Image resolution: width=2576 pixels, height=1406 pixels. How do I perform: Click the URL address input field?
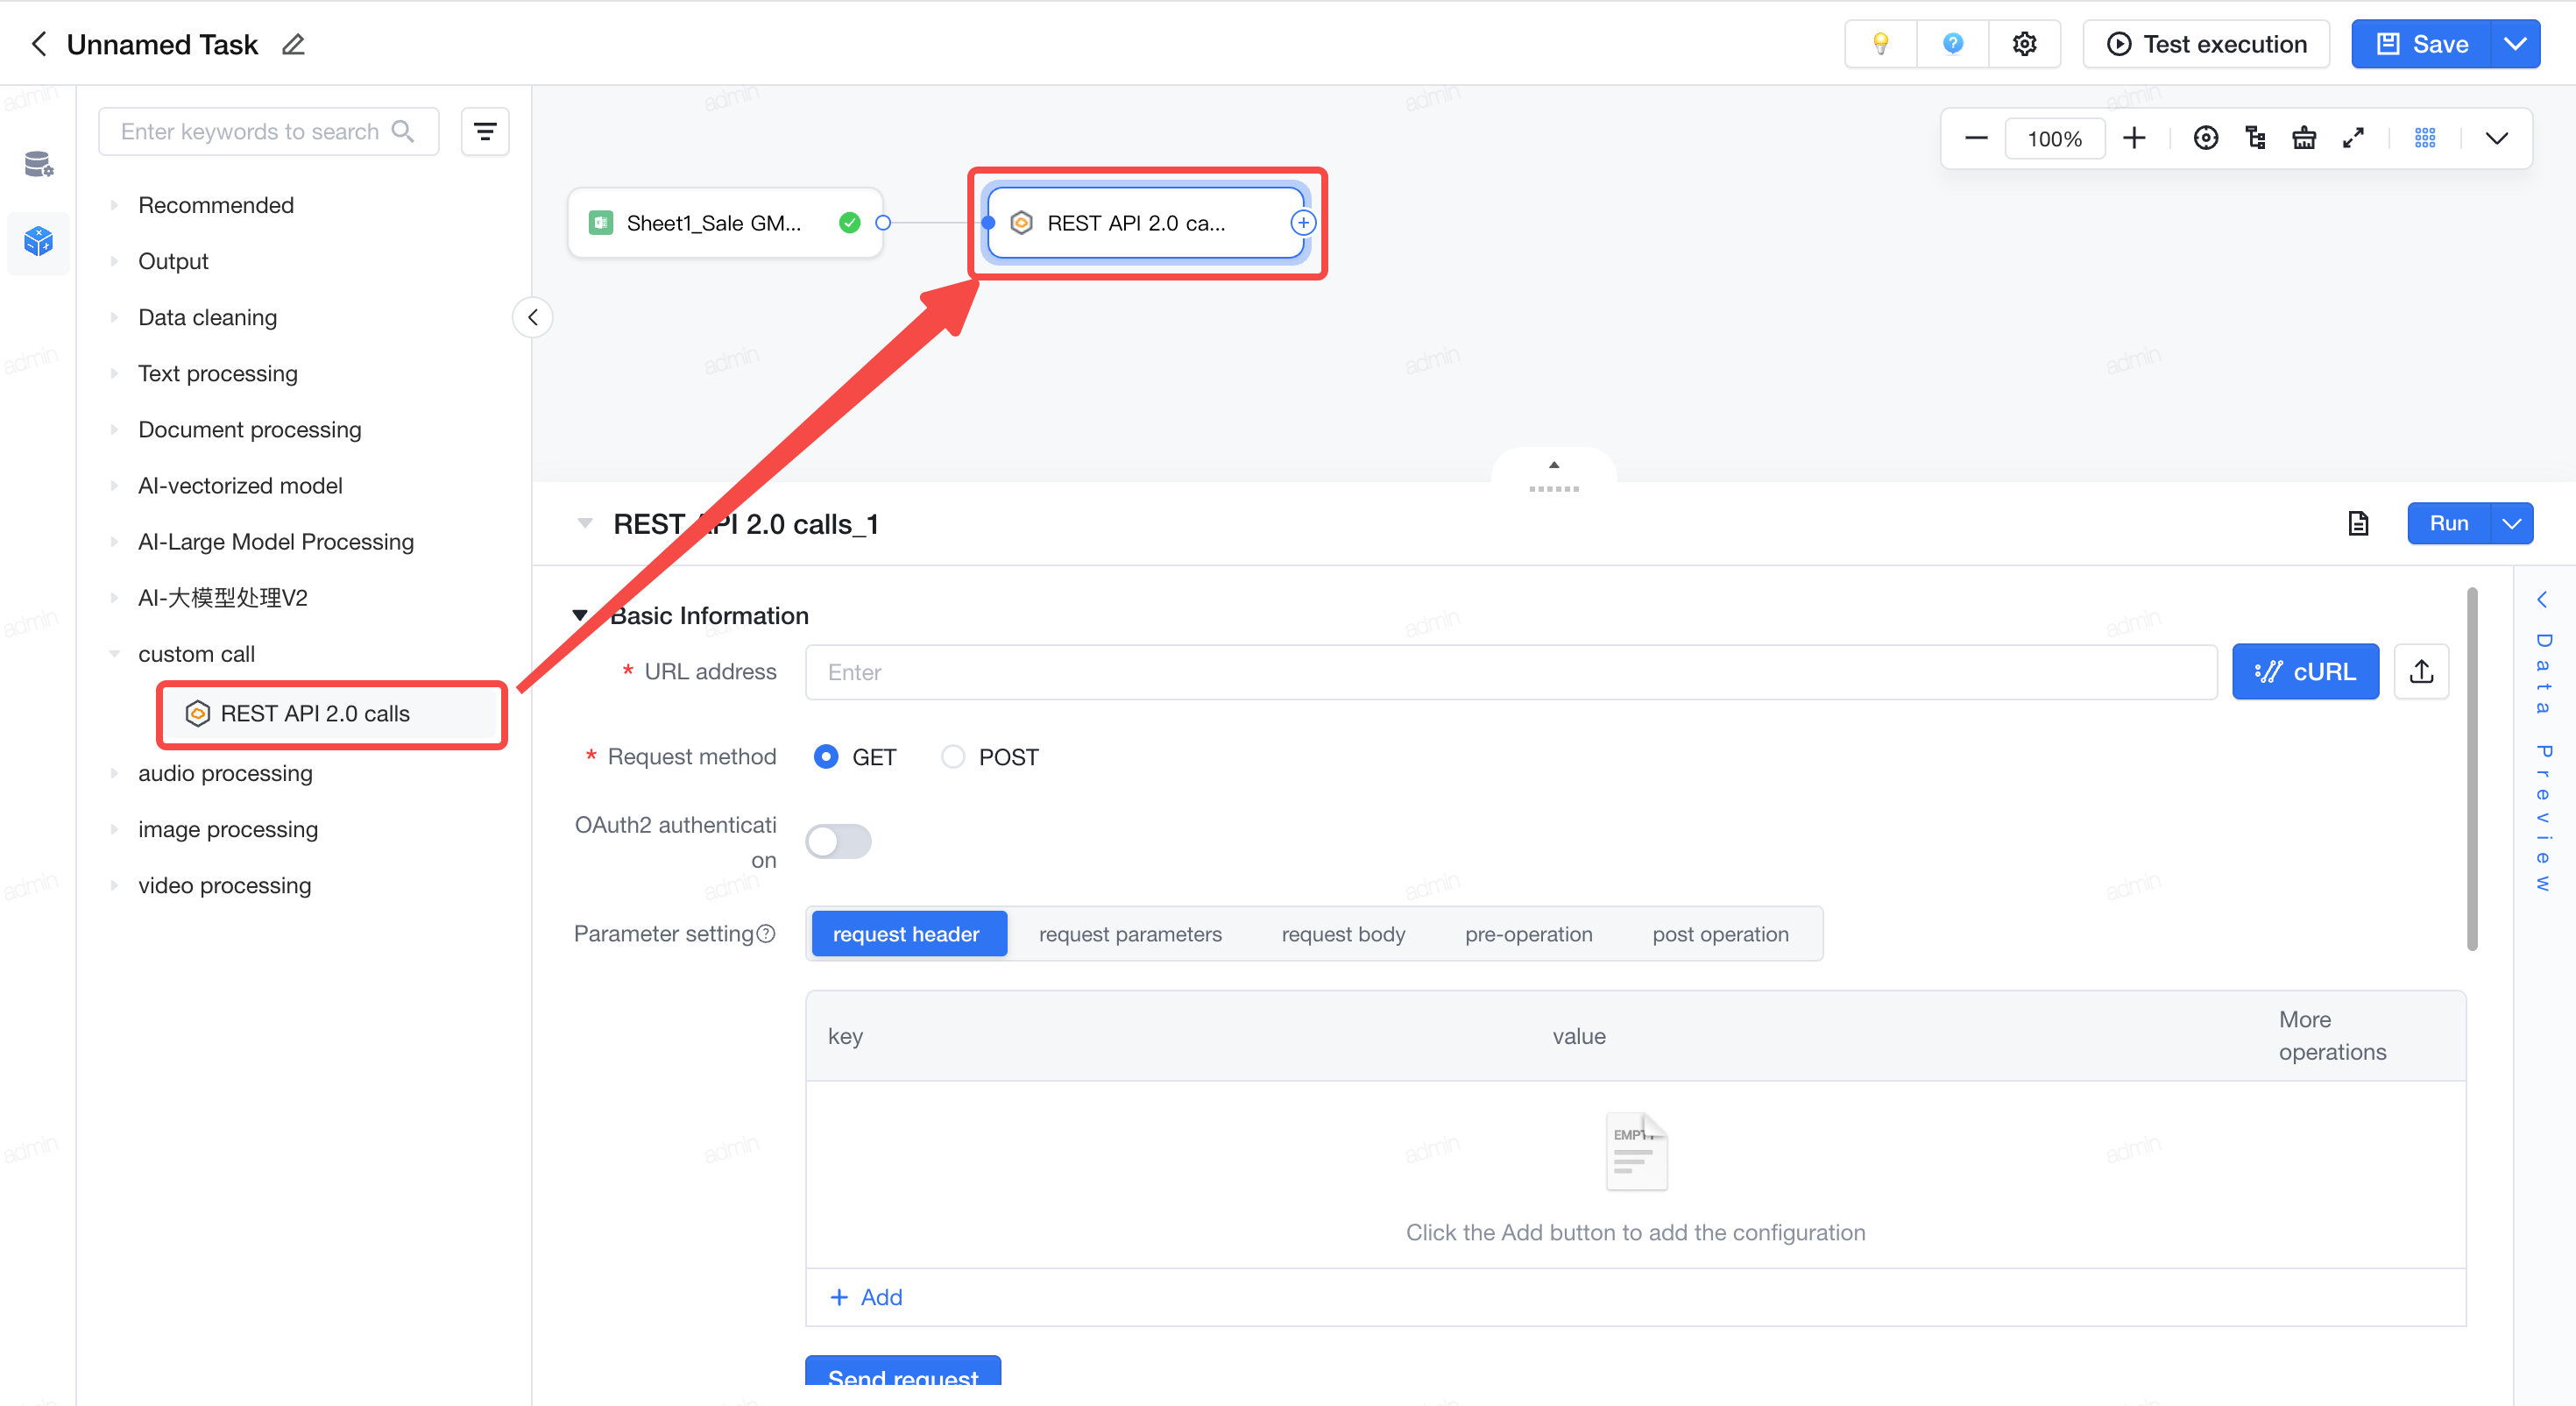(x=1511, y=671)
